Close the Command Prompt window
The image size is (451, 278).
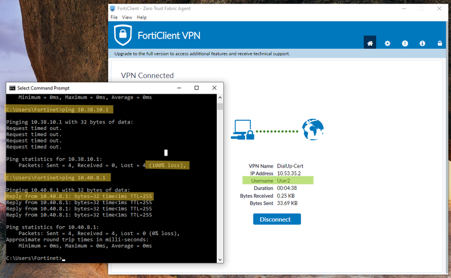tap(214, 88)
